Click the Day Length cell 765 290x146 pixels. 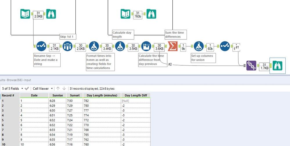pos(102,134)
